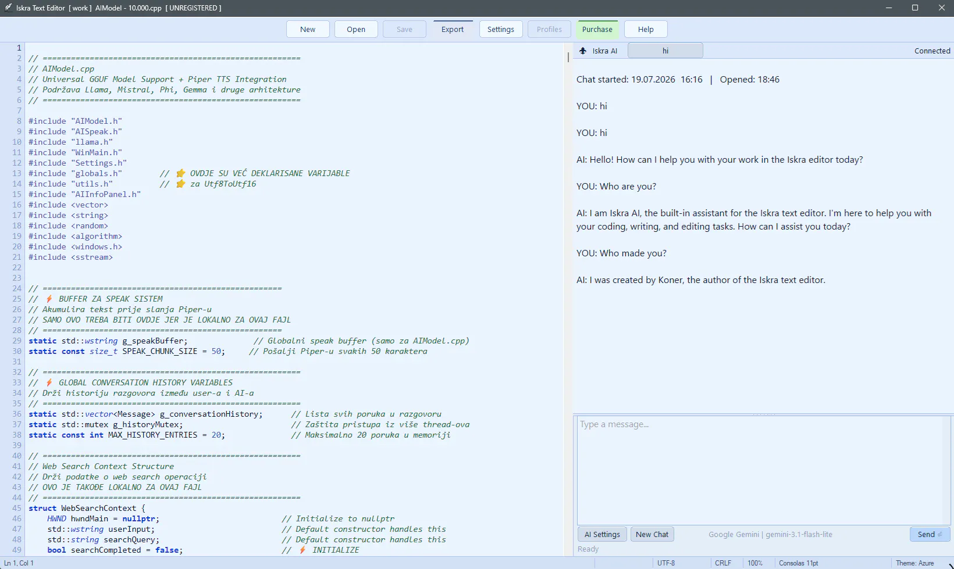Minimize the Iskra Text Editor window
This screenshot has width=954, height=569.
[888, 8]
